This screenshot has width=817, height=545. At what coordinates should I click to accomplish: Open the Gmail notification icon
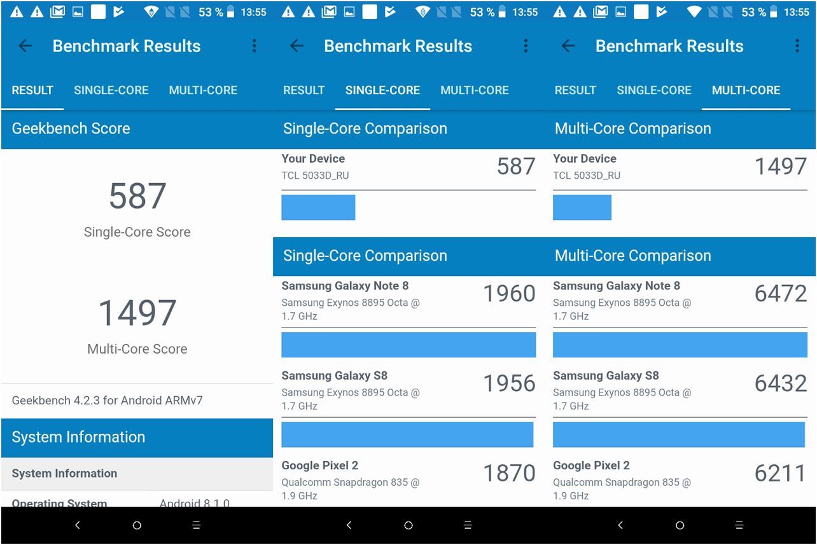click(59, 11)
